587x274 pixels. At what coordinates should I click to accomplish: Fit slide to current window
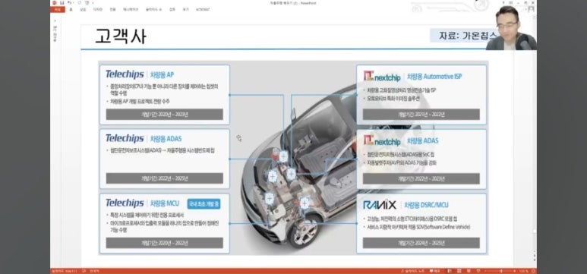point(534,271)
